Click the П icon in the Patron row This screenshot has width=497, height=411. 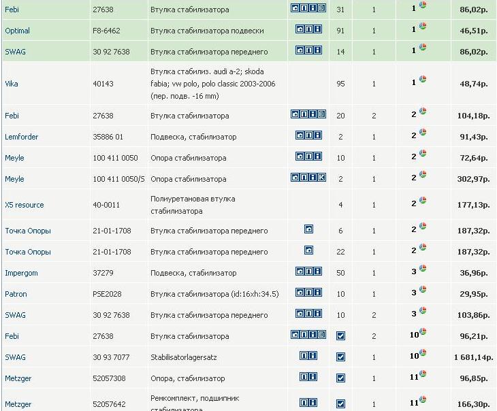(x=308, y=292)
